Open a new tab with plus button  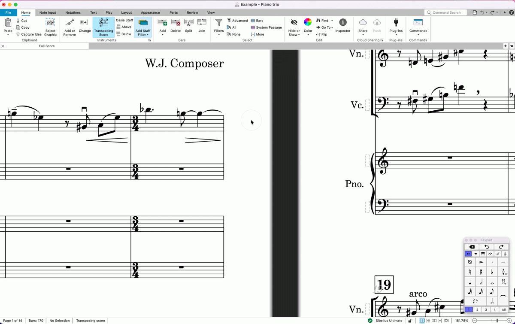pos(505,46)
